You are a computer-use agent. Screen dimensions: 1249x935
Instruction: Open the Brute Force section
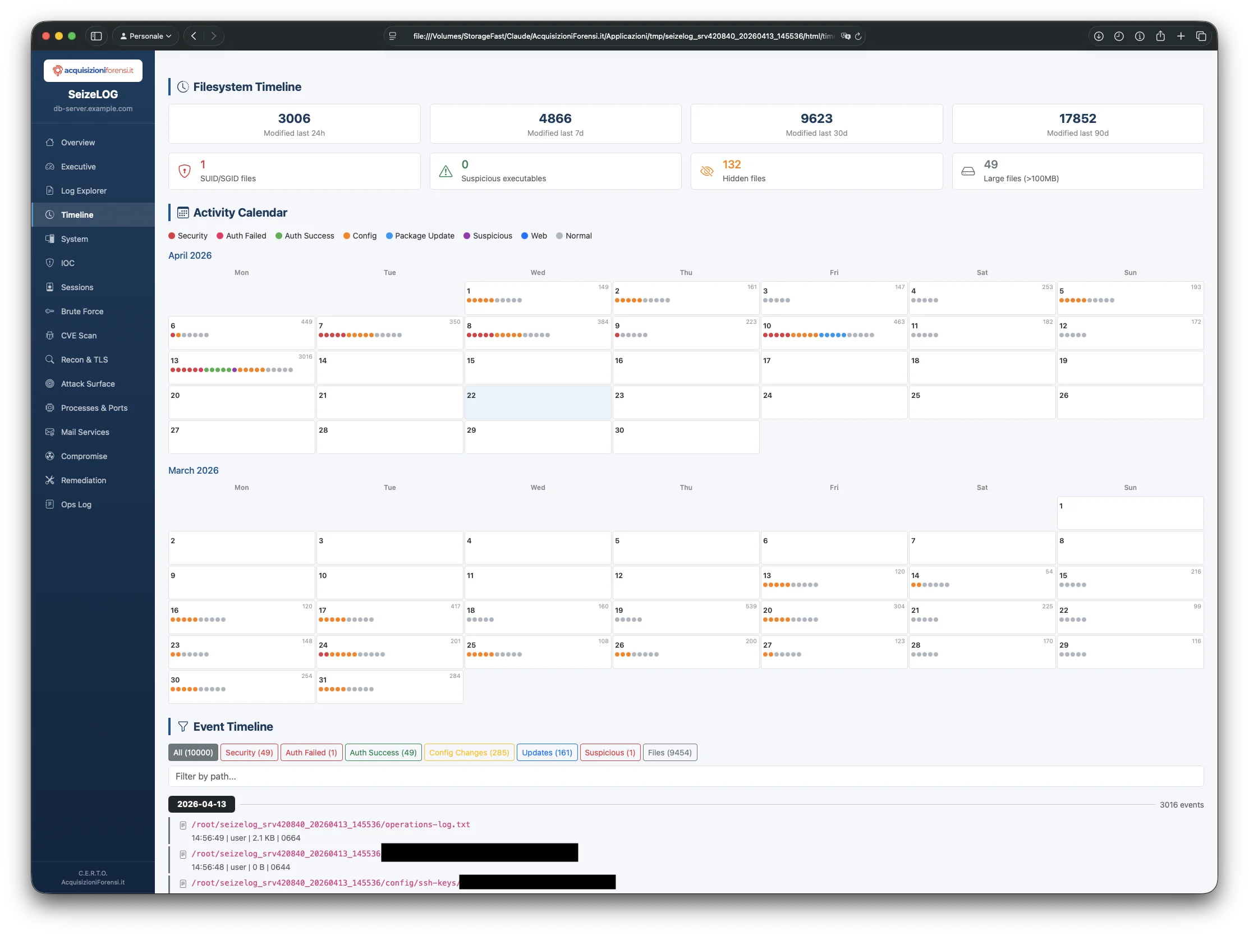(82, 311)
